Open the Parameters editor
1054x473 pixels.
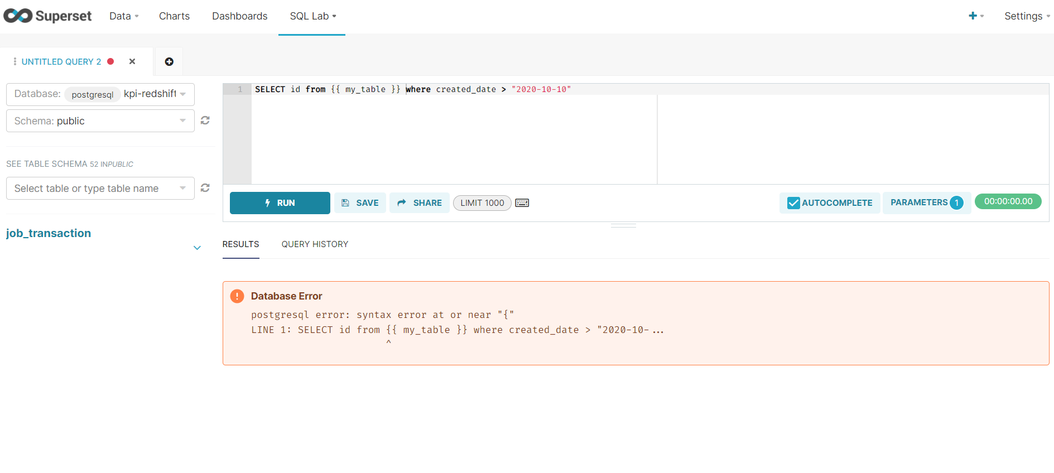point(927,202)
